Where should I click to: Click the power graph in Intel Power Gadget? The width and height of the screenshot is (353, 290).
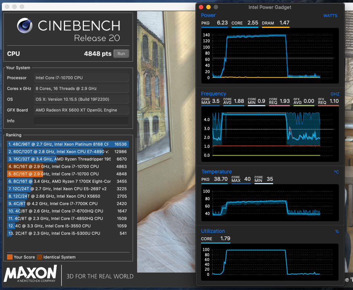[x=270, y=56]
